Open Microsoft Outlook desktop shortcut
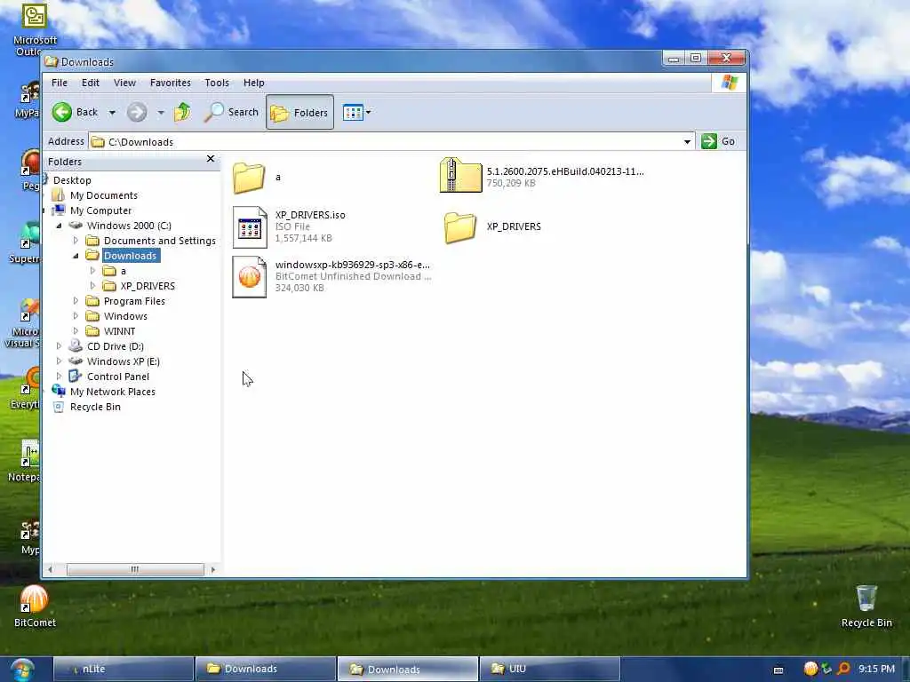Image resolution: width=910 pixels, height=682 pixels. 35,30
